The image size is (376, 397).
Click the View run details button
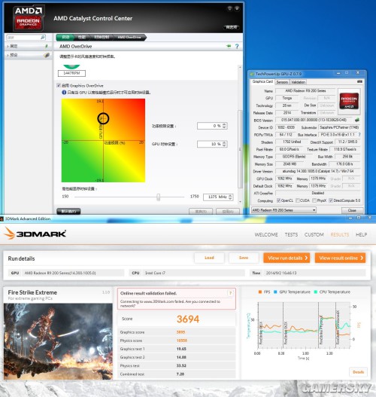287,258
